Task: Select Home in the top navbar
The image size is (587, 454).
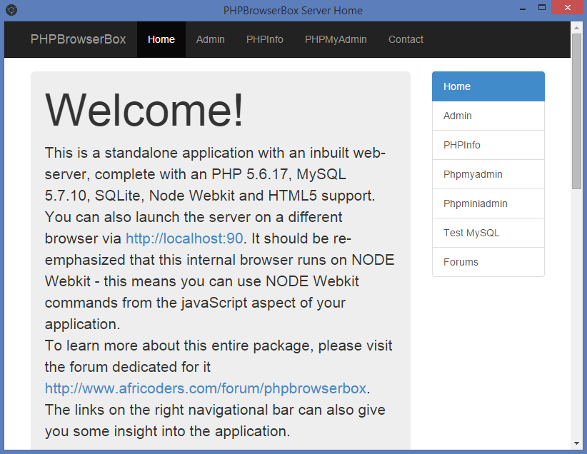Action: [161, 39]
